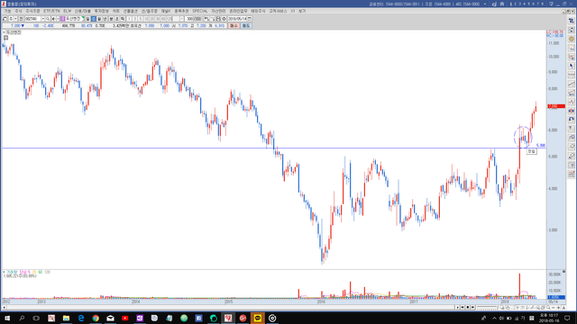Open Microsoft Edge from the taskbar
577x324 pixels.
pos(81,318)
